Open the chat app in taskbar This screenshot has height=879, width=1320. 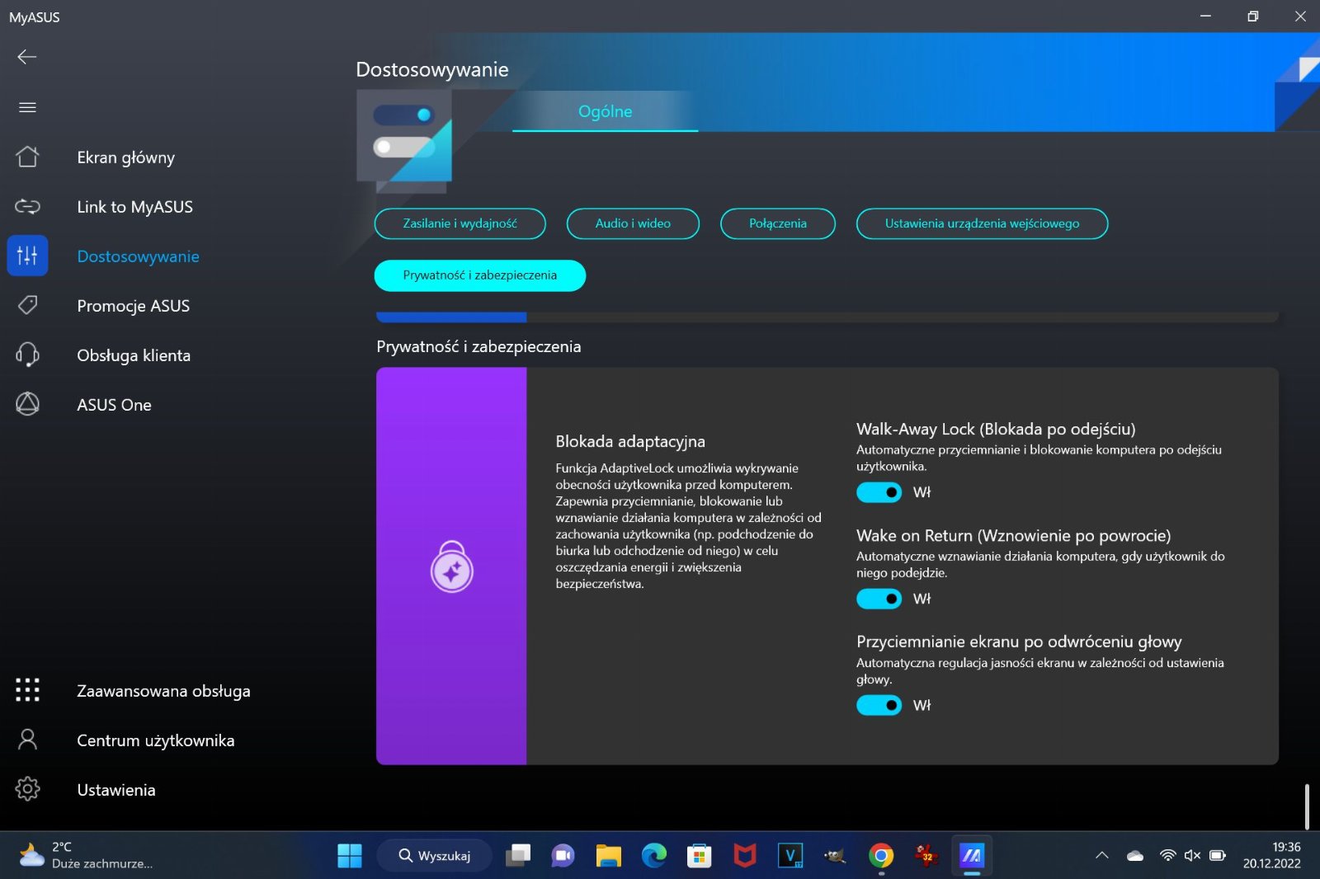(x=563, y=856)
